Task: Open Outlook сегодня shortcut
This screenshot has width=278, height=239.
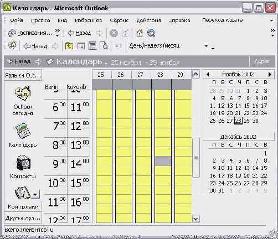Action: click(23, 101)
